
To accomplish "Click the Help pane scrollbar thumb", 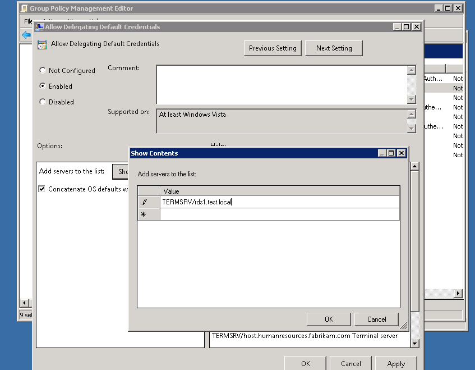I will pyautogui.click(x=415, y=241).
